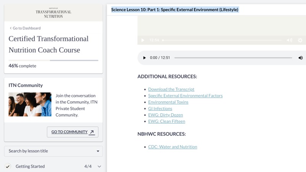Open the Download the Transcript link
Viewport: 306px width, 172px height.
[x=171, y=89]
